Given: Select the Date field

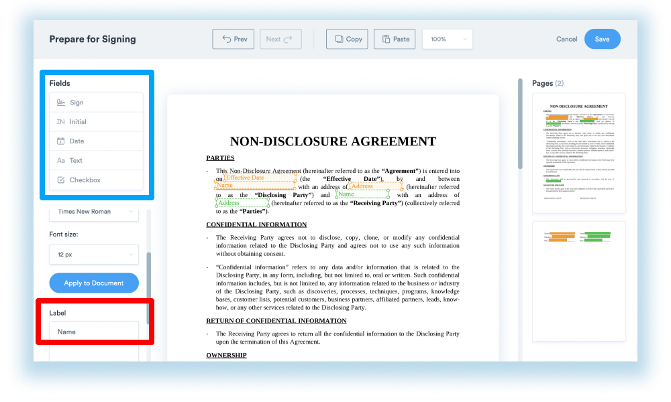Looking at the screenshot, I should click(96, 141).
